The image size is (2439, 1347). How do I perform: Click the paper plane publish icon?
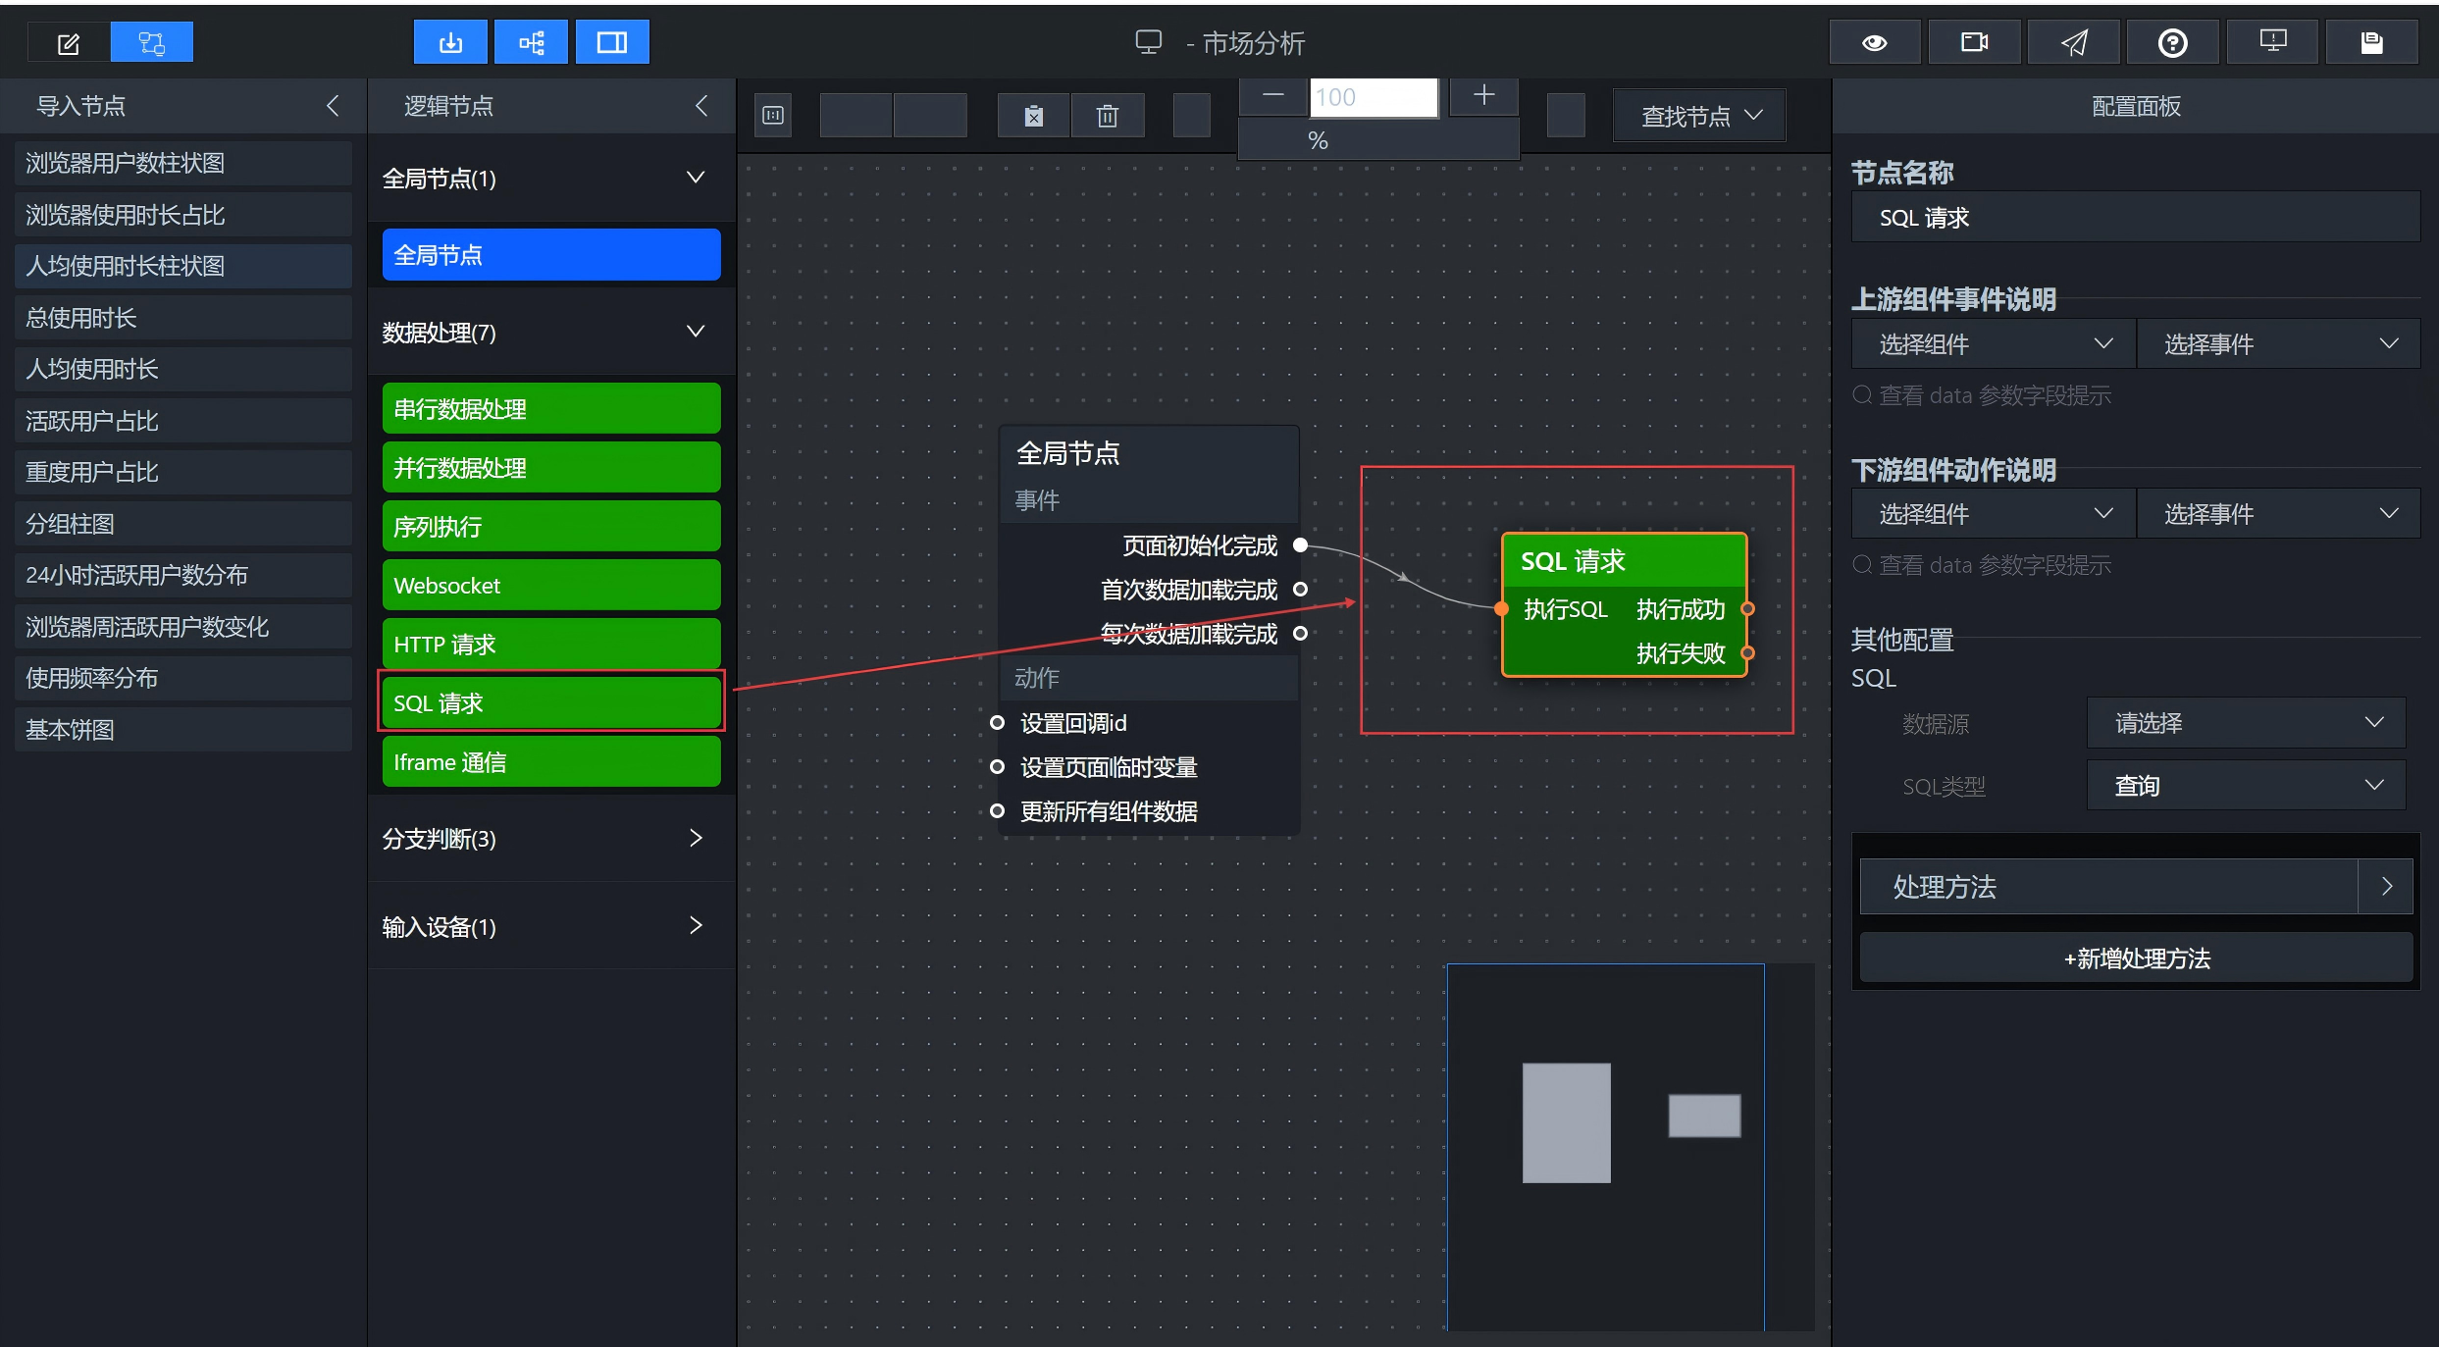[2073, 43]
